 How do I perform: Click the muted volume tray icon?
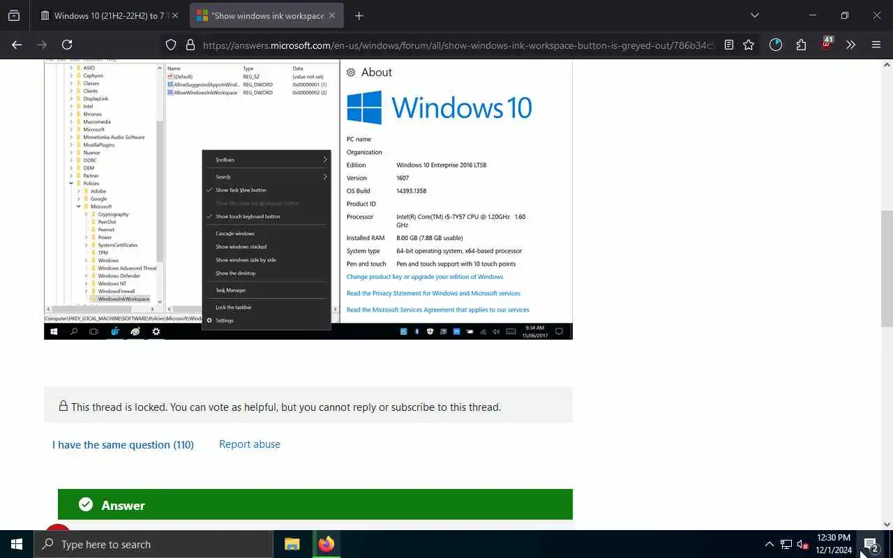coord(802,544)
